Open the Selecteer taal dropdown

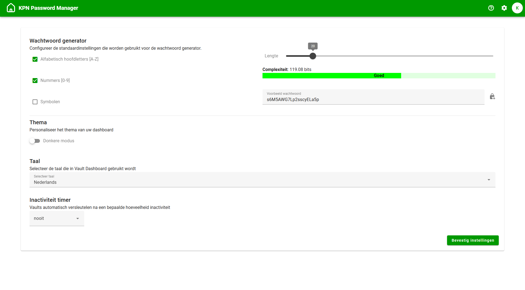[x=262, y=180]
